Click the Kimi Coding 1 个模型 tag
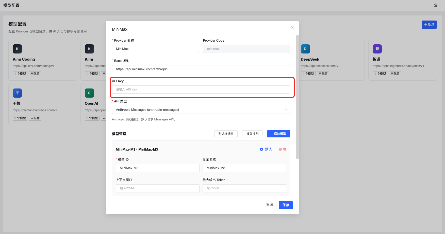 click(x=20, y=74)
